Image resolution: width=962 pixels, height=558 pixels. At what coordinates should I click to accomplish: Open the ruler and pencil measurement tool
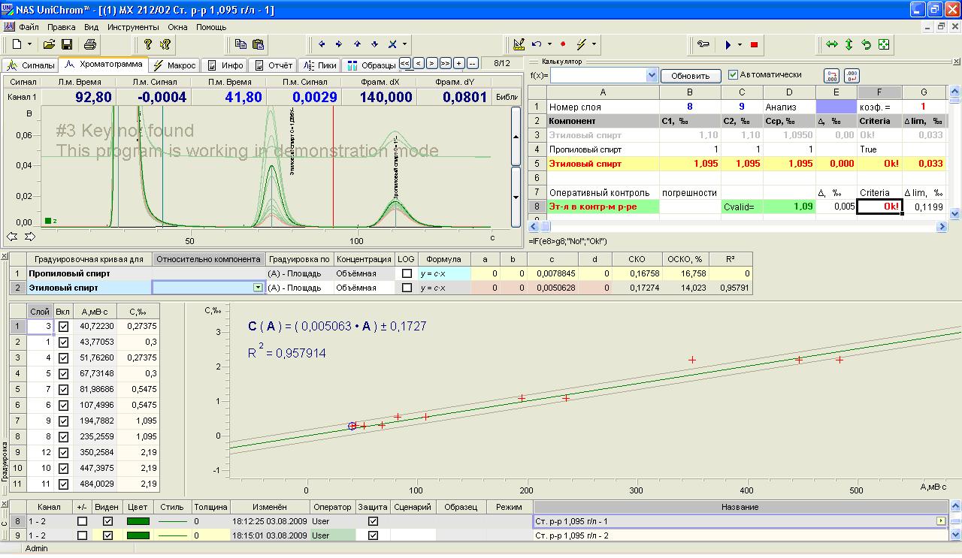tap(519, 44)
